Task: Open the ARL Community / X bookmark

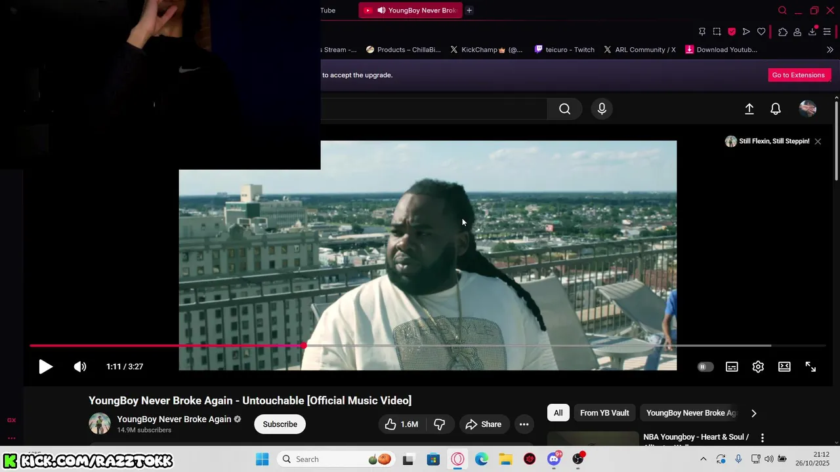Action: (x=639, y=49)
